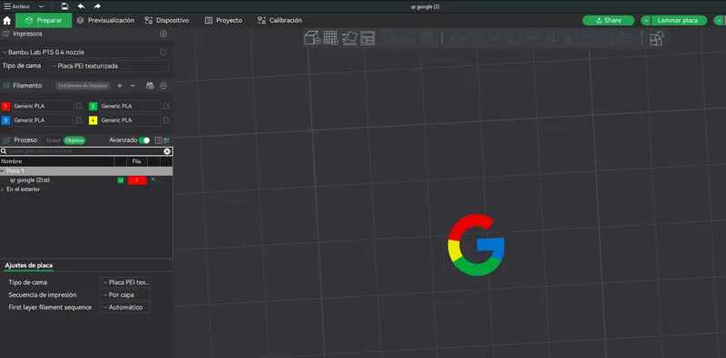Switch to the Dispositivo tab
This screenshot has height=358, width=726.
tap(167, 20)
